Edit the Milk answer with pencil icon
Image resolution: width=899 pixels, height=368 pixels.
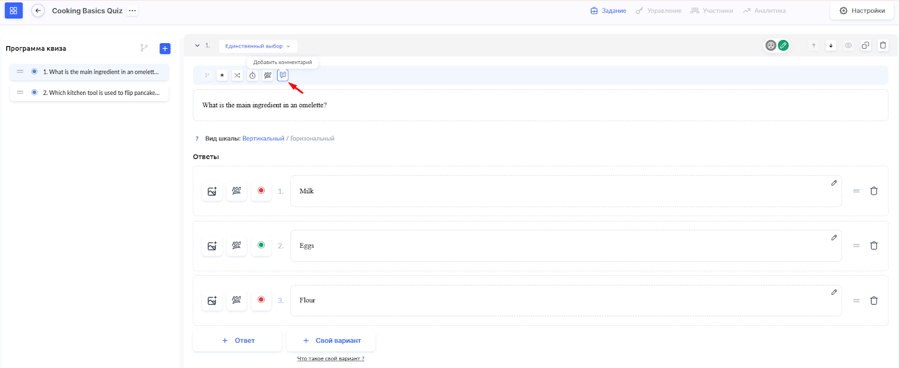pyautogui.click(x=834, y=183)
